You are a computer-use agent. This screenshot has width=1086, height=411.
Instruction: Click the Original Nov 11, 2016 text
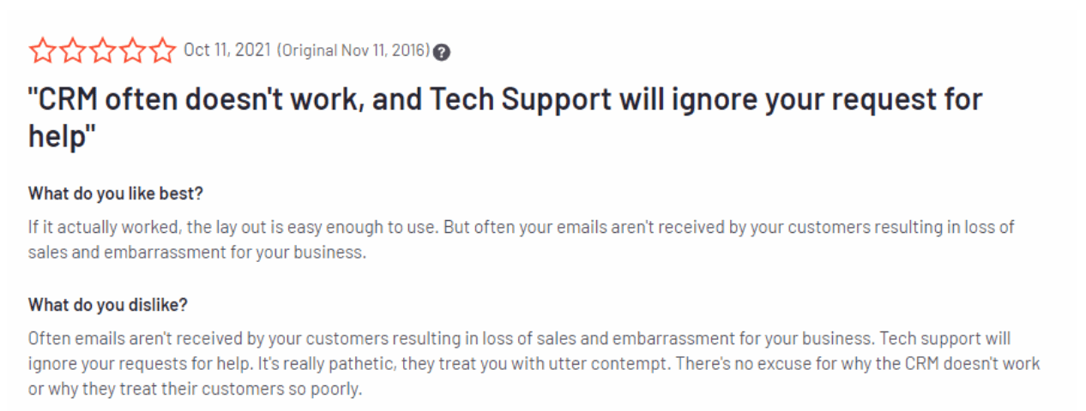(353, 51)
